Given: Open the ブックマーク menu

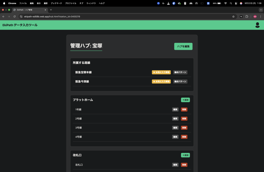Looking at the screenshot, I should [56, 3].
